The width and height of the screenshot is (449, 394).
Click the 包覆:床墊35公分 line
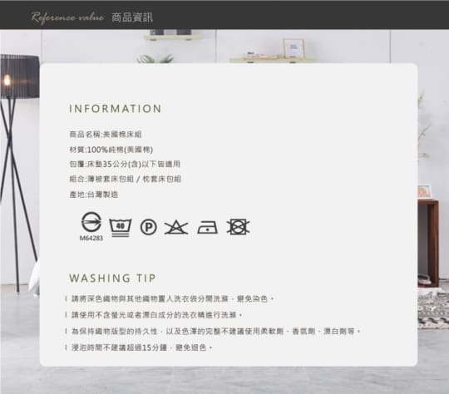125,164
